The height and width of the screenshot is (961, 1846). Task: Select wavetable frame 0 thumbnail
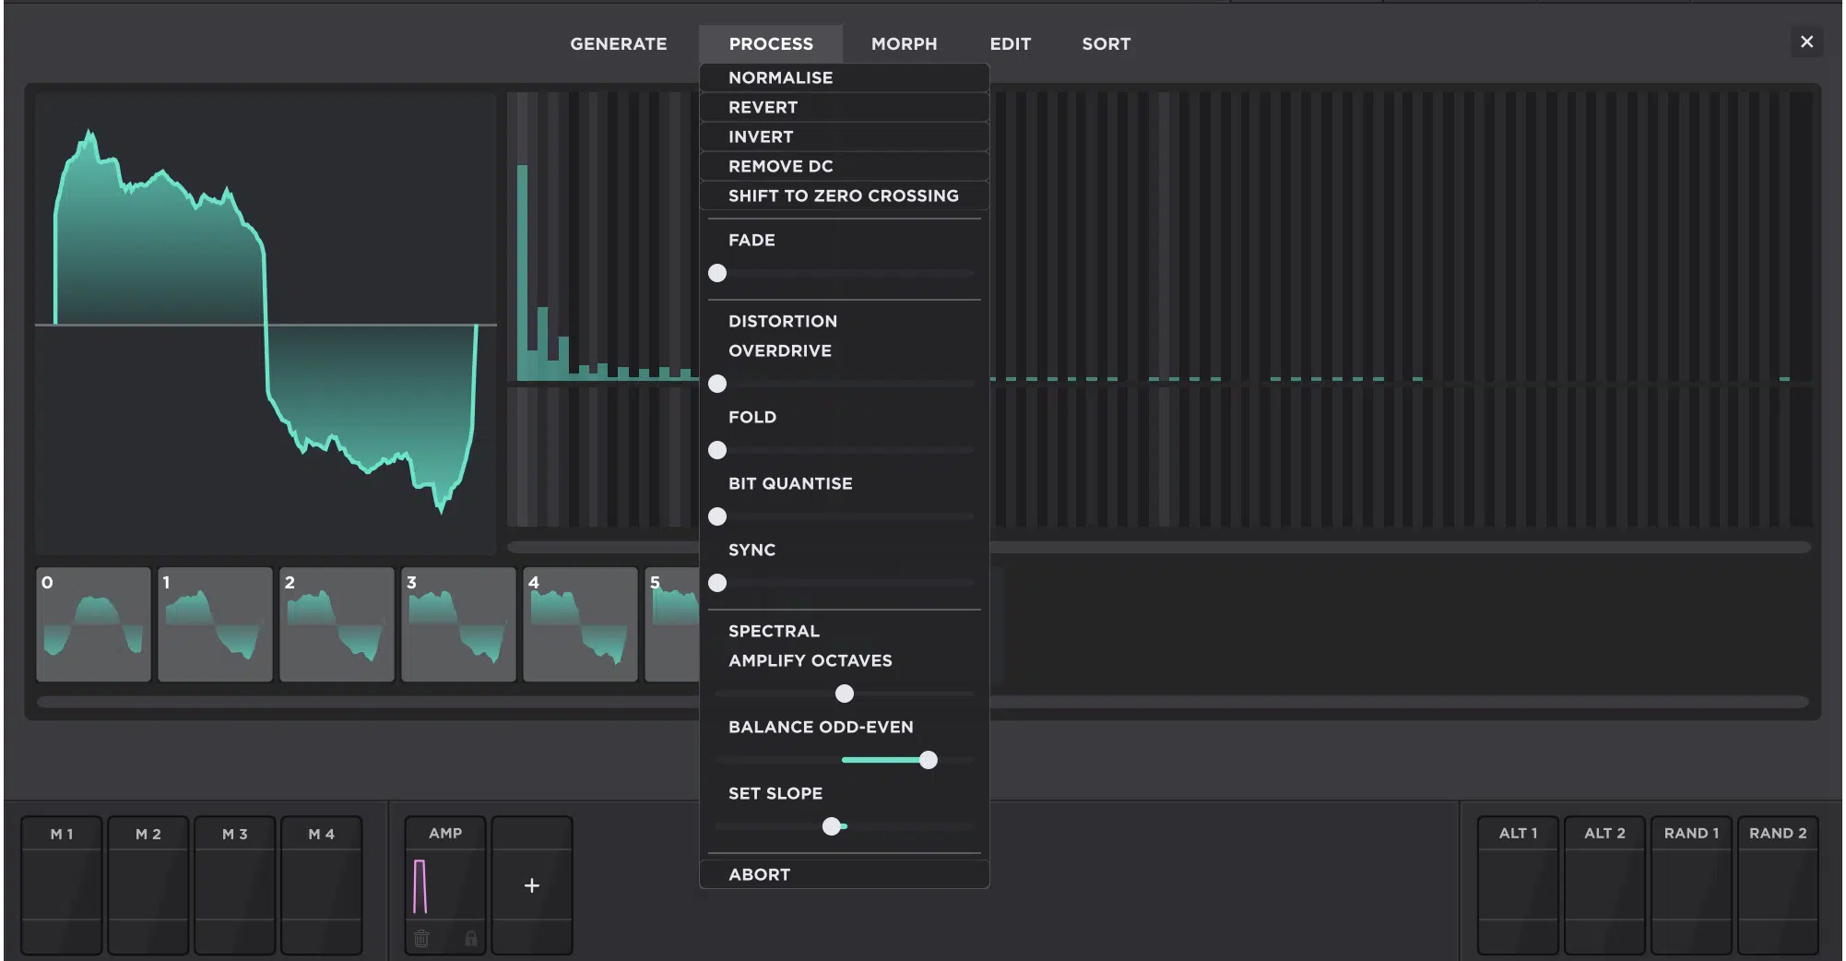93,624
